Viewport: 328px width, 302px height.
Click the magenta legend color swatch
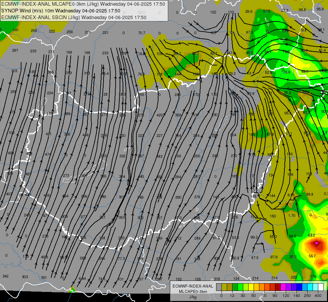tap(283, 287)
